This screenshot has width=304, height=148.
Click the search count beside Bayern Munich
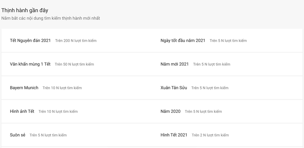click(x=62, y=88)
